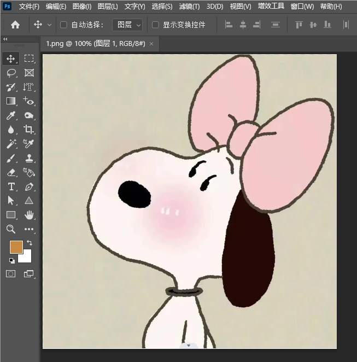The width and height of the screenshot is (357, 362).
Task: Align top edges in options bar
Action: click(x=299, y=25)
